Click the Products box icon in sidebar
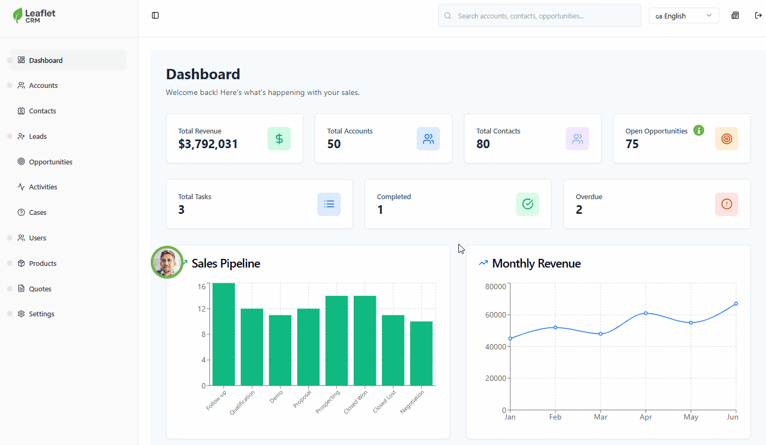The height and width of the screenshot is (445, 766). [x=21, y=263]
